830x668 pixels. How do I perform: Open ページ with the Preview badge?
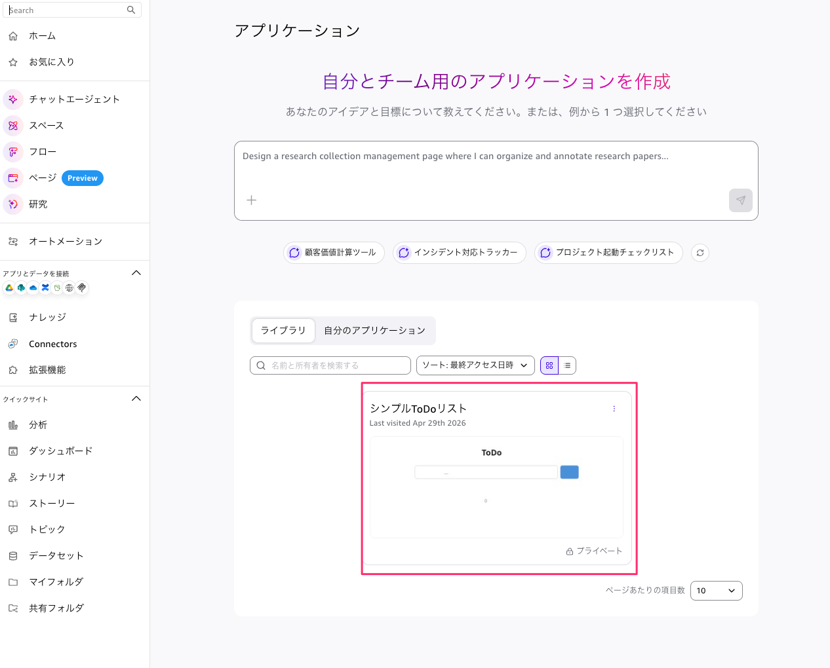coord(43,178)
